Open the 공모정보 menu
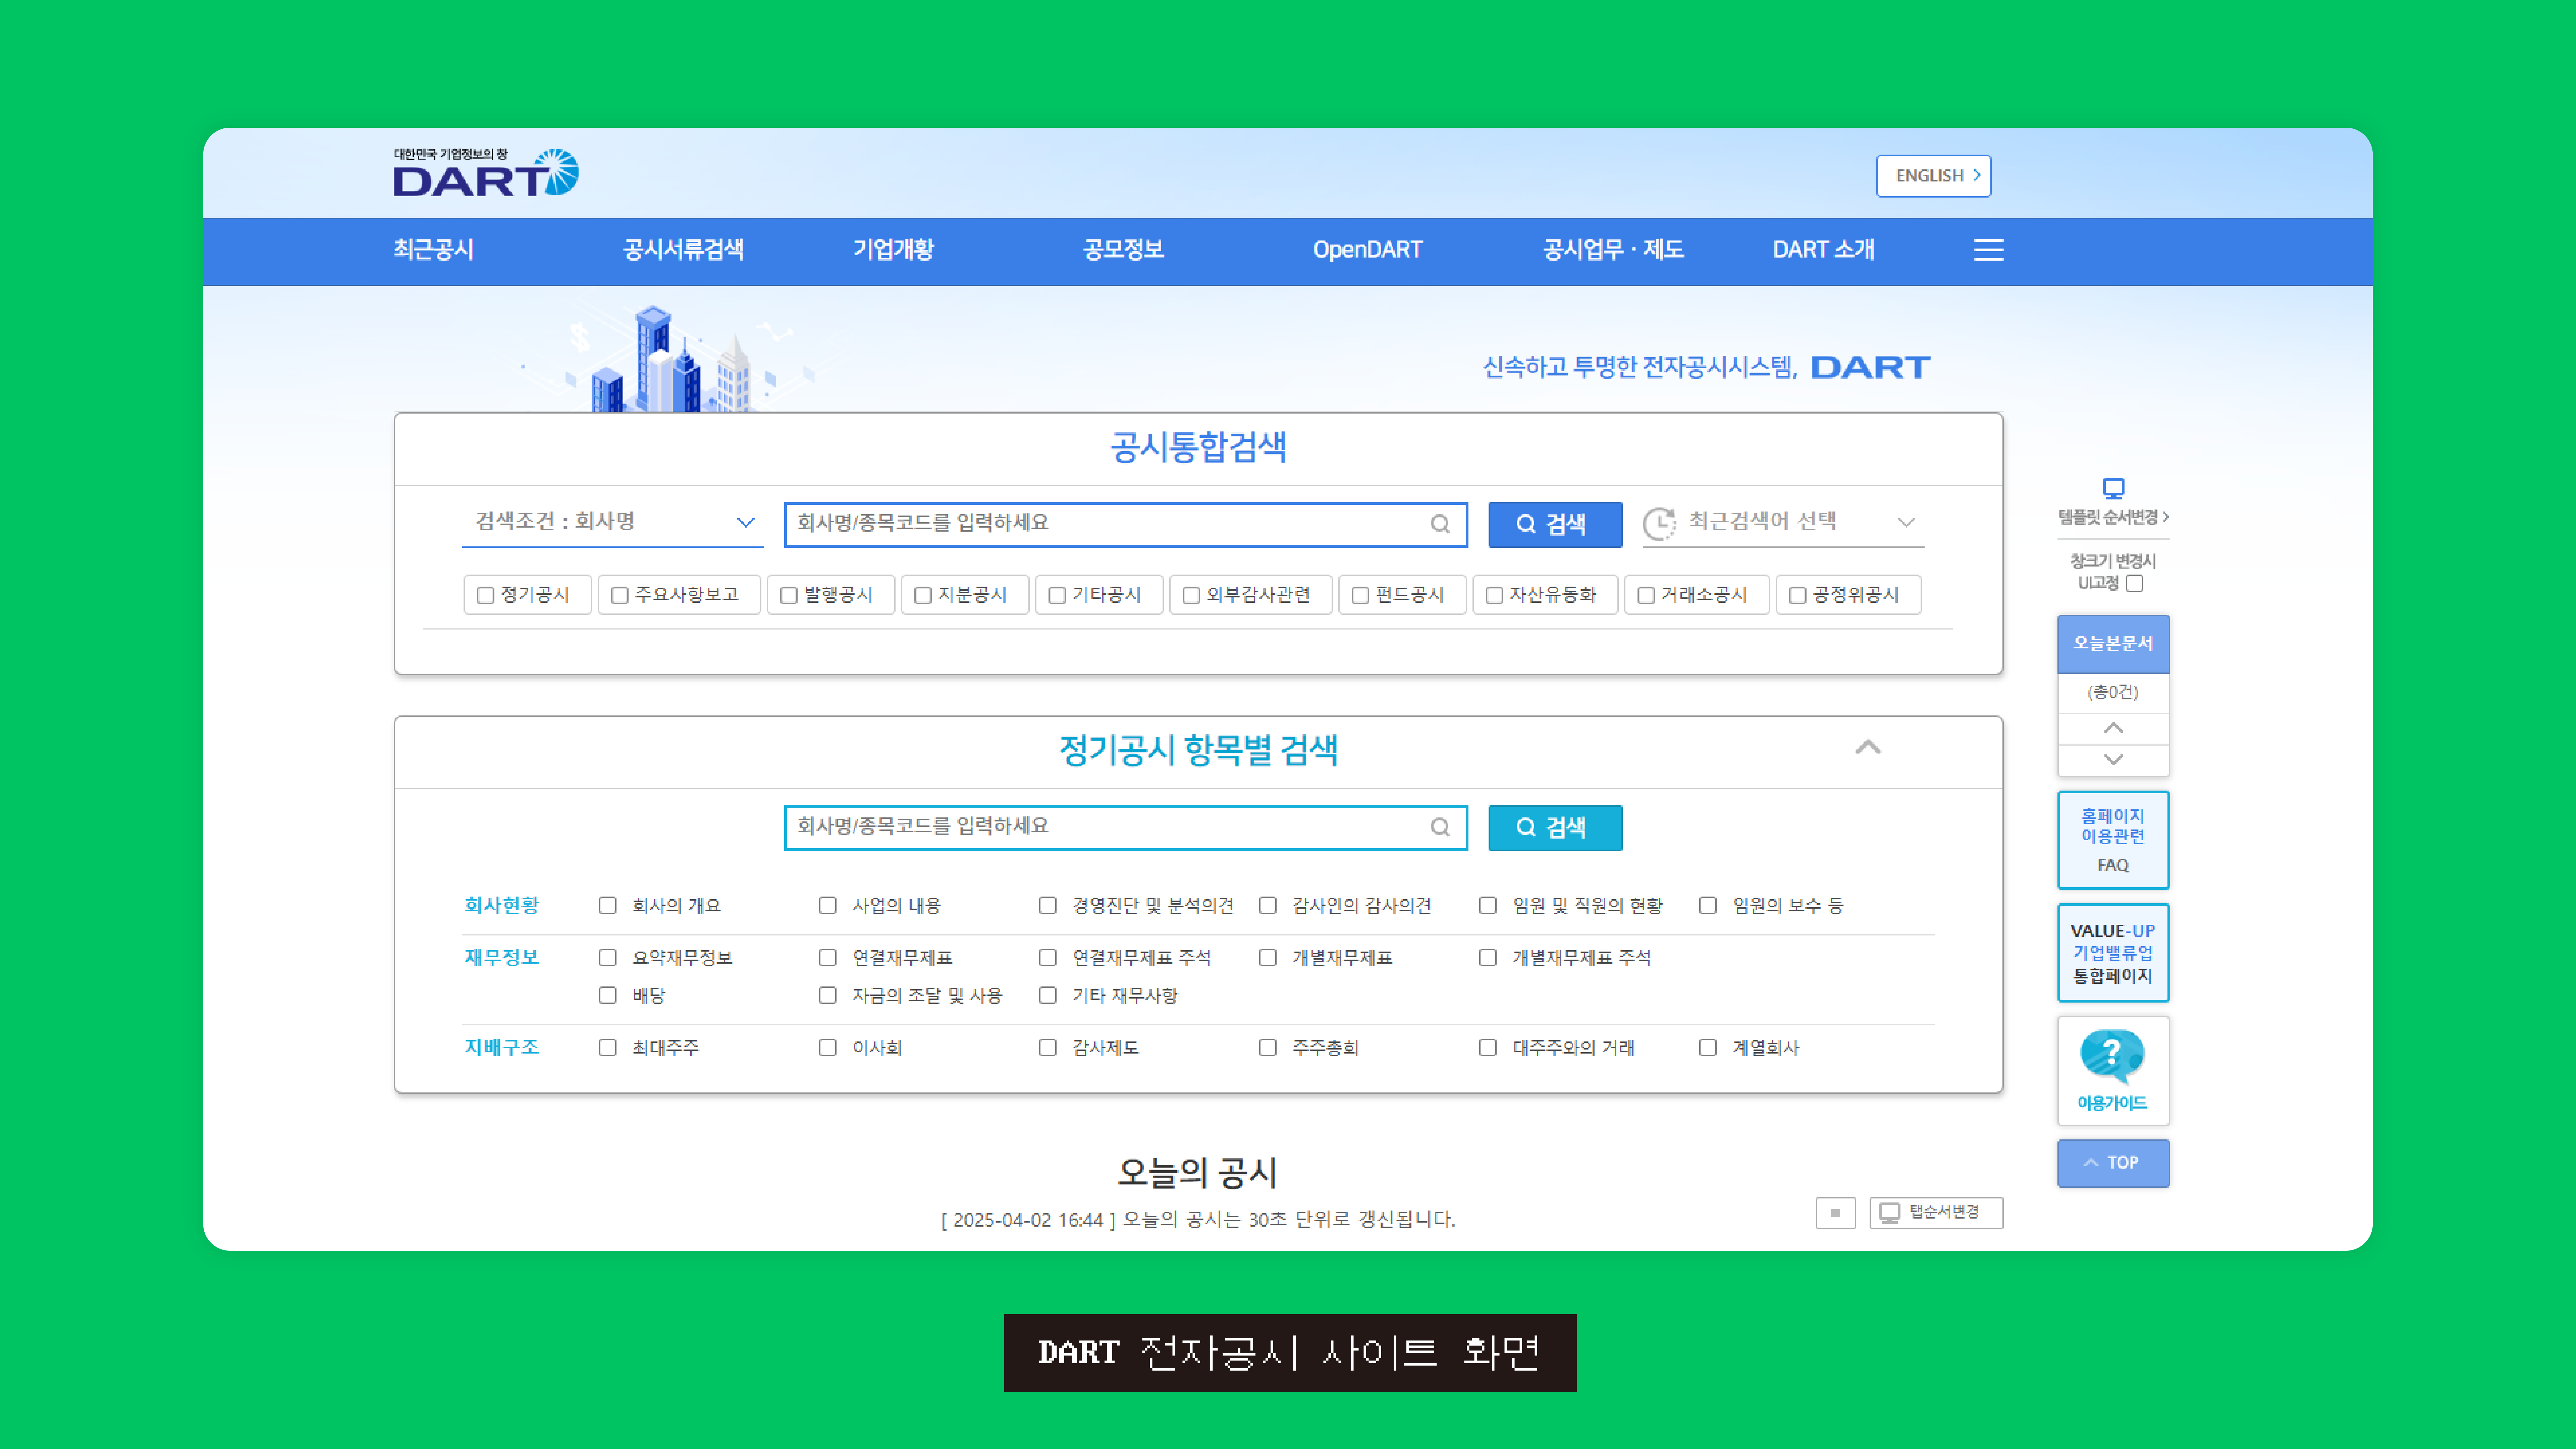The height and width of the screenshot is (1449, 2576). coord(1124,250)
